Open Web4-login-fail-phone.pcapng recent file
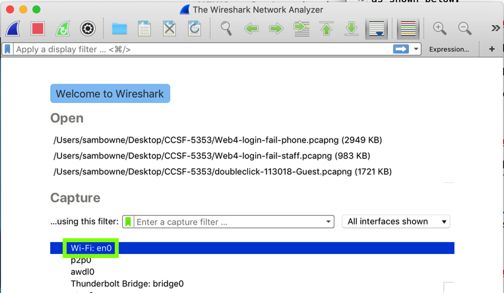The image size is (504, 293). tap(218, 140)
